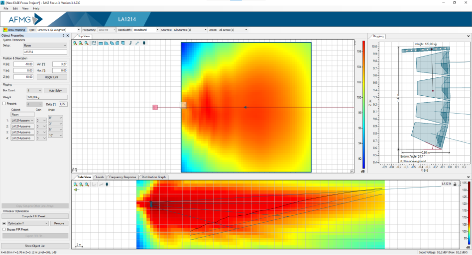
Task: Open the File menu
Action: click(5, 8)
